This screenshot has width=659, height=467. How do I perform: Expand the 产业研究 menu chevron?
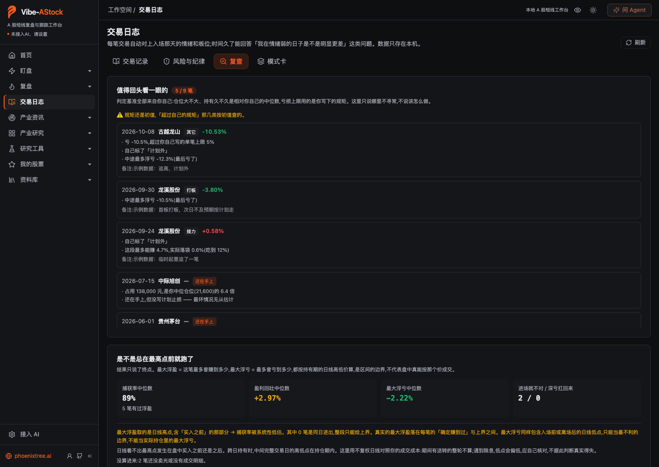[x=90, y=133]
